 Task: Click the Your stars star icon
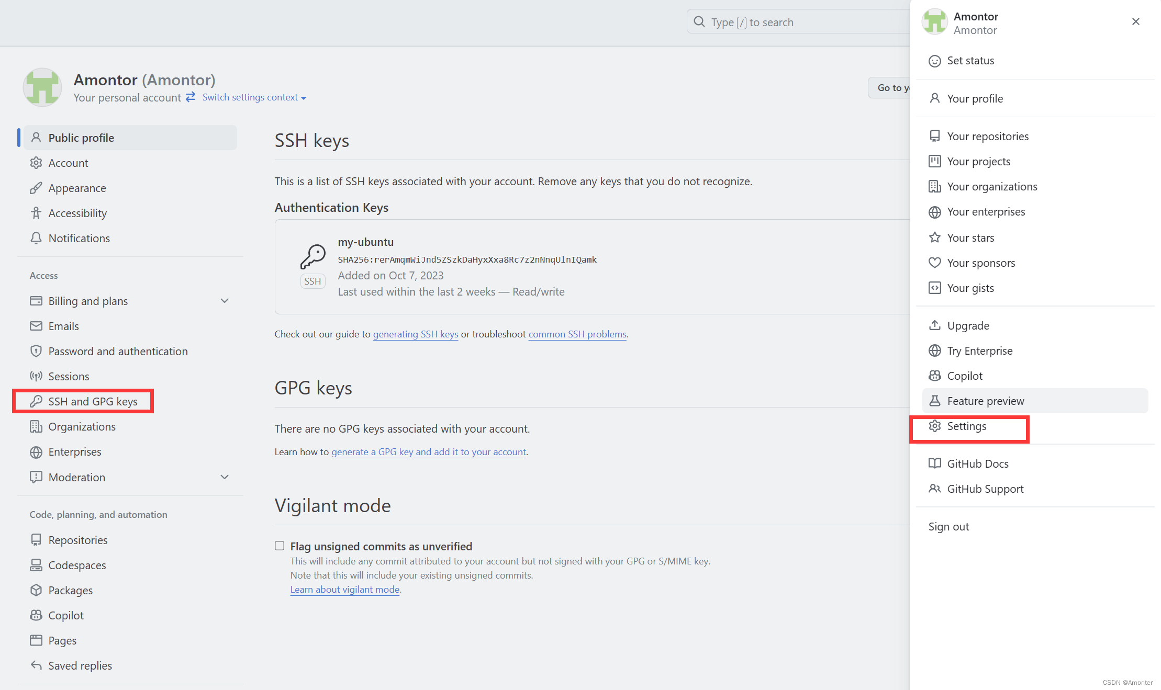[935, 237]
